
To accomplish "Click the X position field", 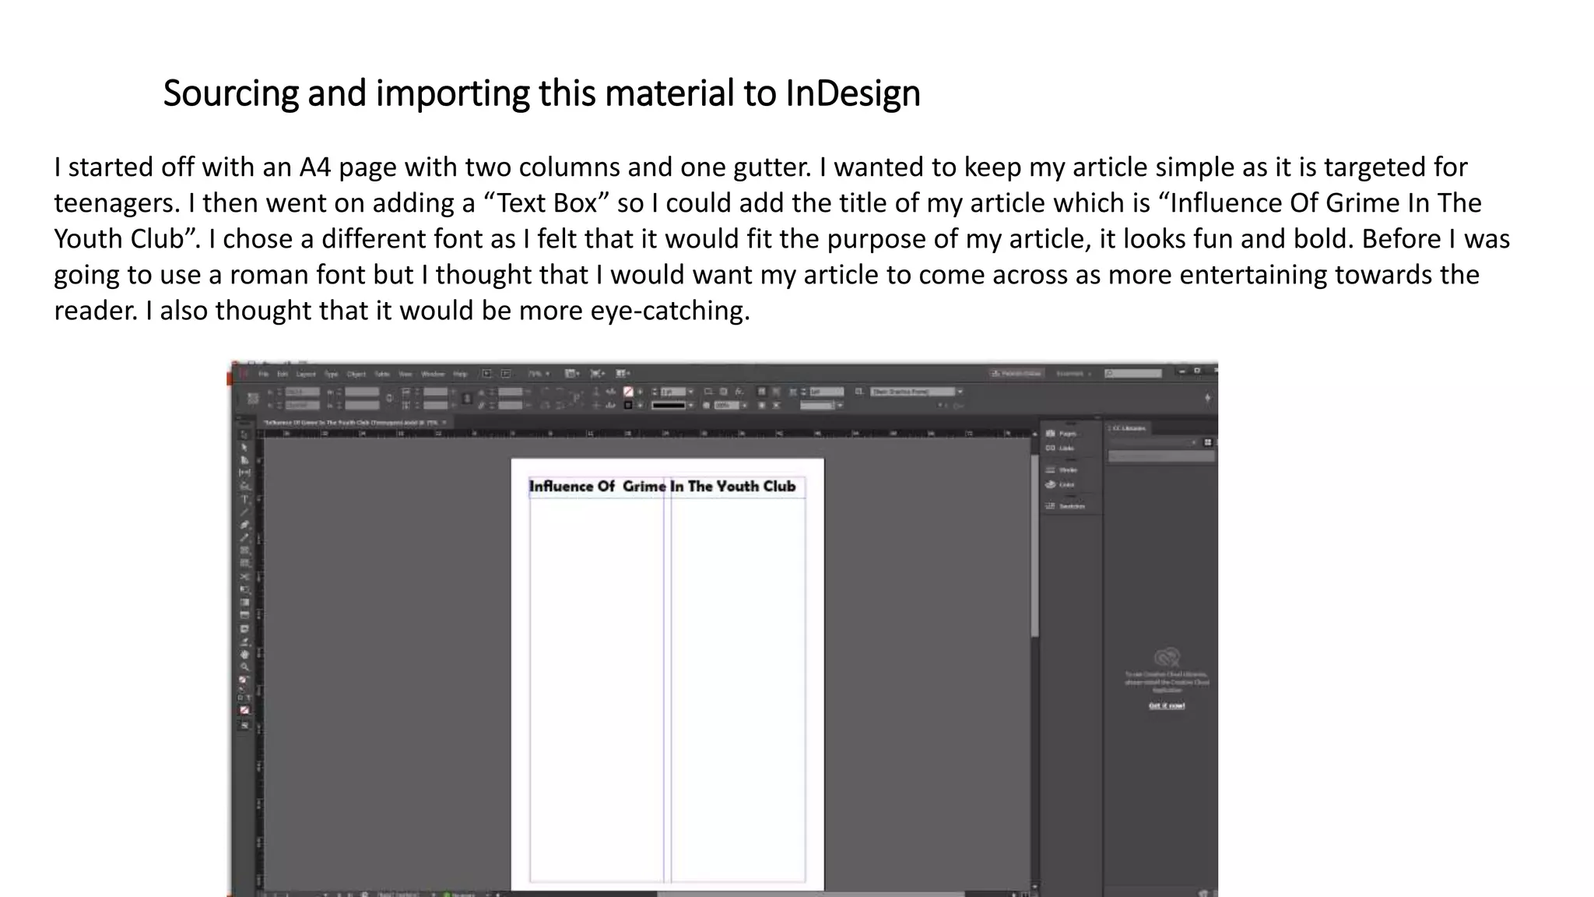I will pos(303,392).
